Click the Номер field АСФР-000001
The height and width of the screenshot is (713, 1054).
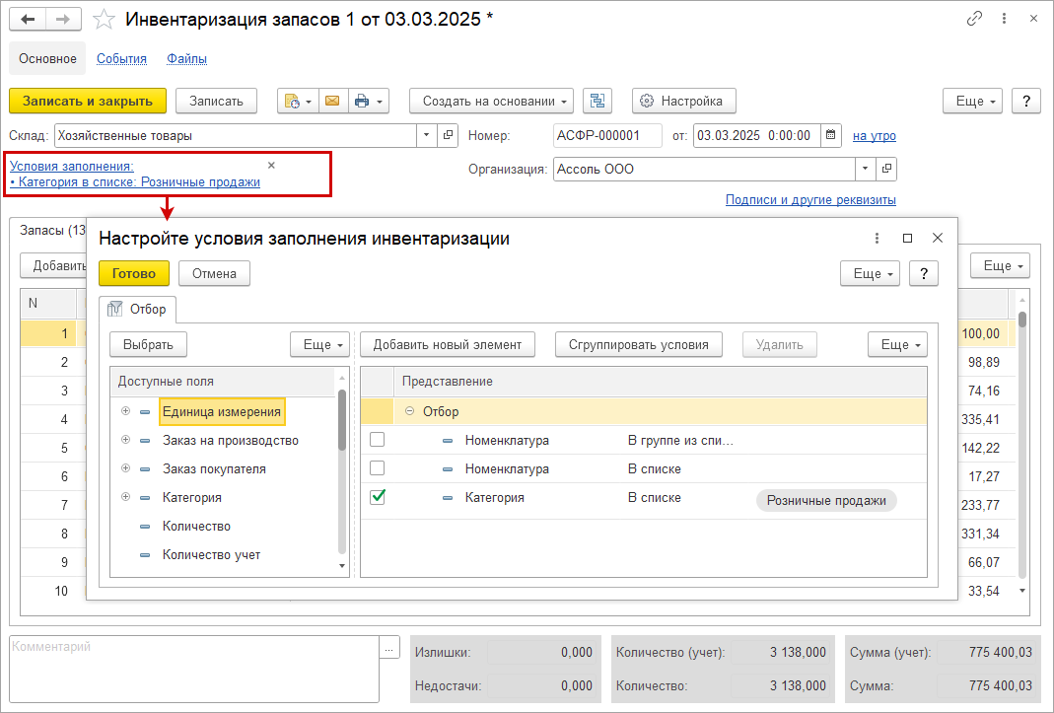(607, 135)
